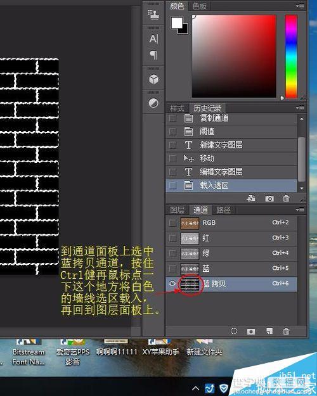Image resolution: width=317 pixels, height=396 pixels.
Task: Open 啊啊啊11111 desktop item
Action: 117,348
